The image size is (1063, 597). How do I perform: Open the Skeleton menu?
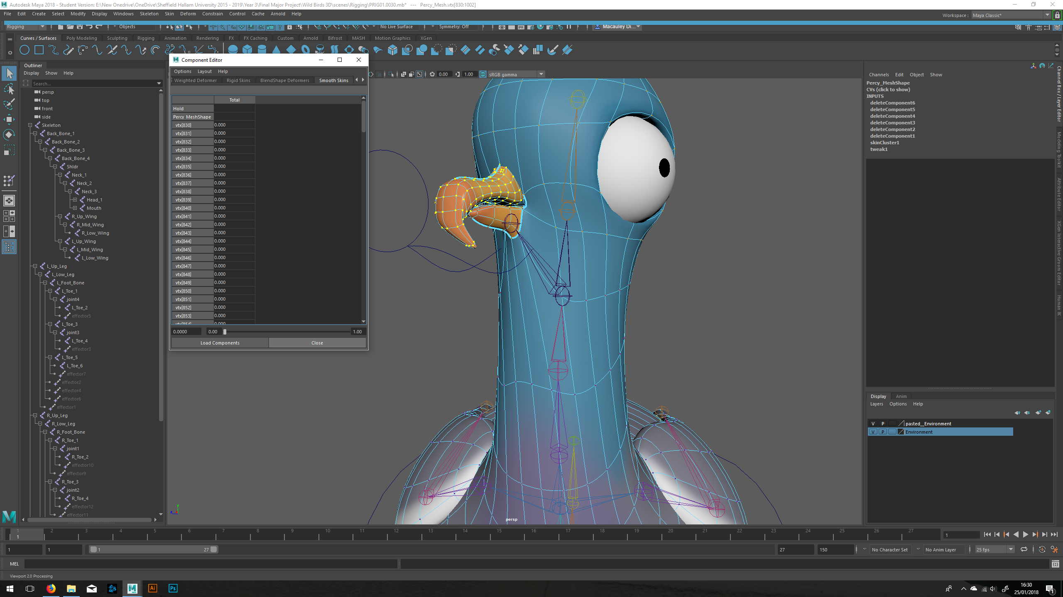(149, 14)
